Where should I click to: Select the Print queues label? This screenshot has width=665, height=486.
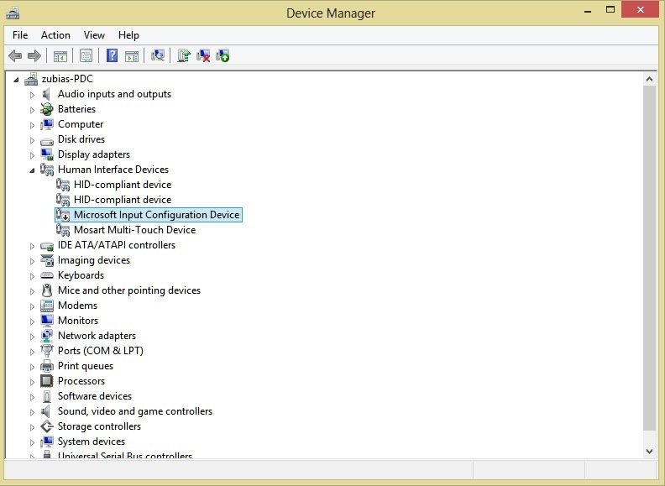tap(86, 366)
